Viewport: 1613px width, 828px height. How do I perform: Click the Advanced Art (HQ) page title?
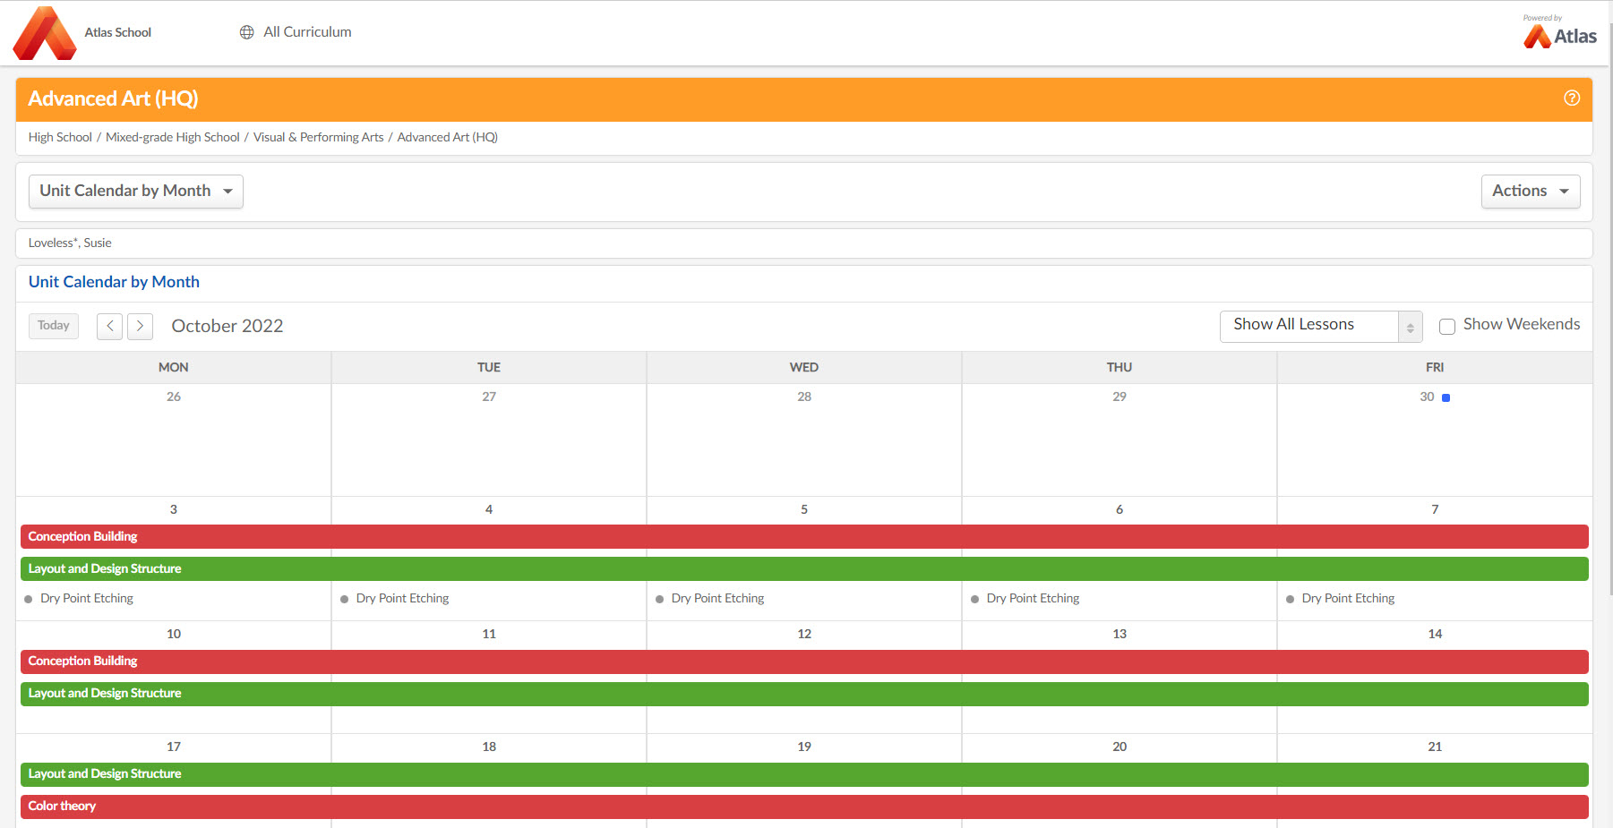[x=113, y=98]
